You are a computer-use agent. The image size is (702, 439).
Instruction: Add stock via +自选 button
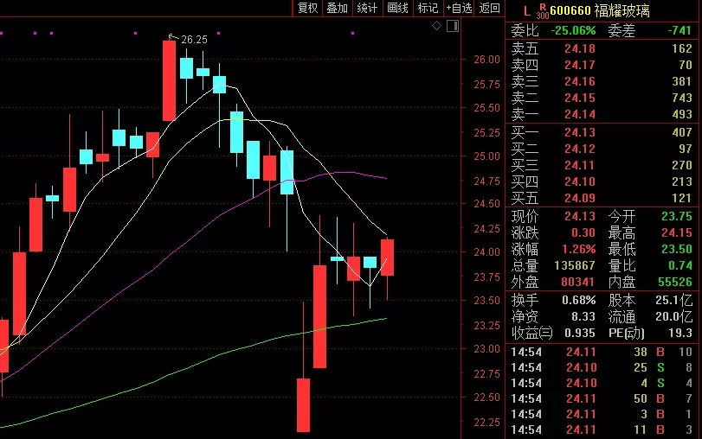(x=459, y=8)
